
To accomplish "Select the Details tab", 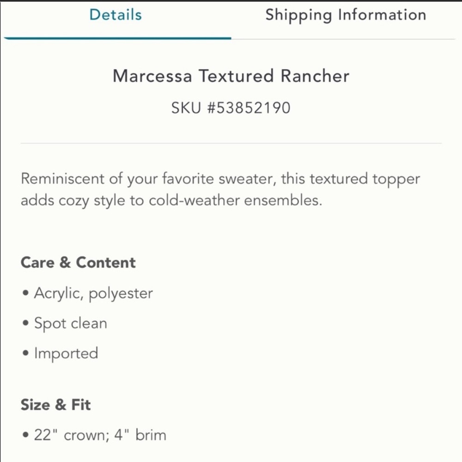I will click(115, 14).
